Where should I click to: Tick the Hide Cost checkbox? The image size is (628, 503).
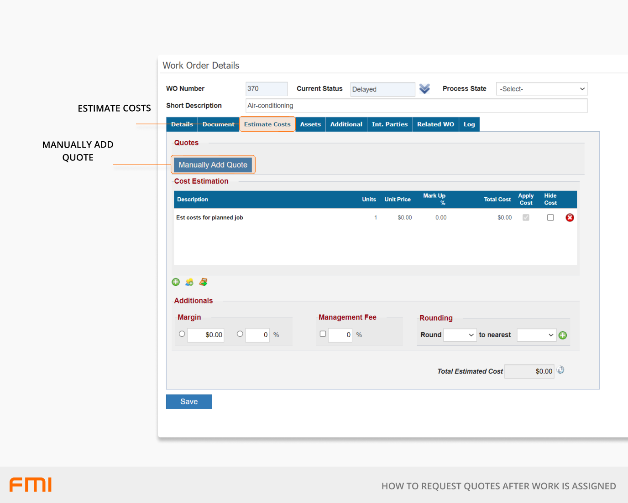[x=550, y=218]
